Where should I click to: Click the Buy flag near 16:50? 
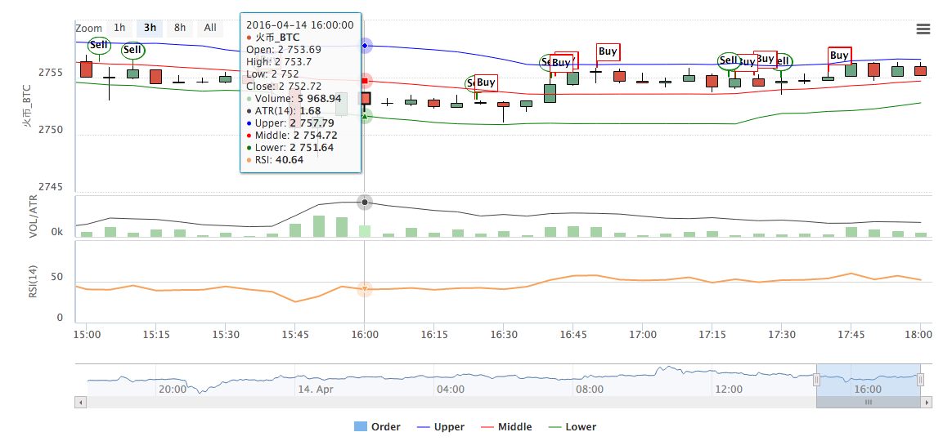click(608, 51)
